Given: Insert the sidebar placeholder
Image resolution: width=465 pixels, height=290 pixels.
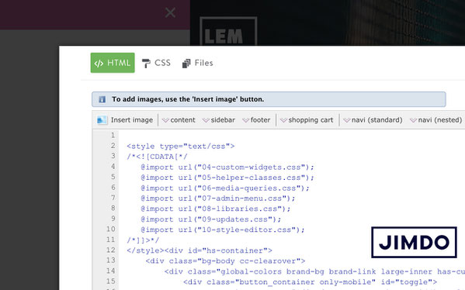Looking at the screenshot, I should (x=219, y=120).
